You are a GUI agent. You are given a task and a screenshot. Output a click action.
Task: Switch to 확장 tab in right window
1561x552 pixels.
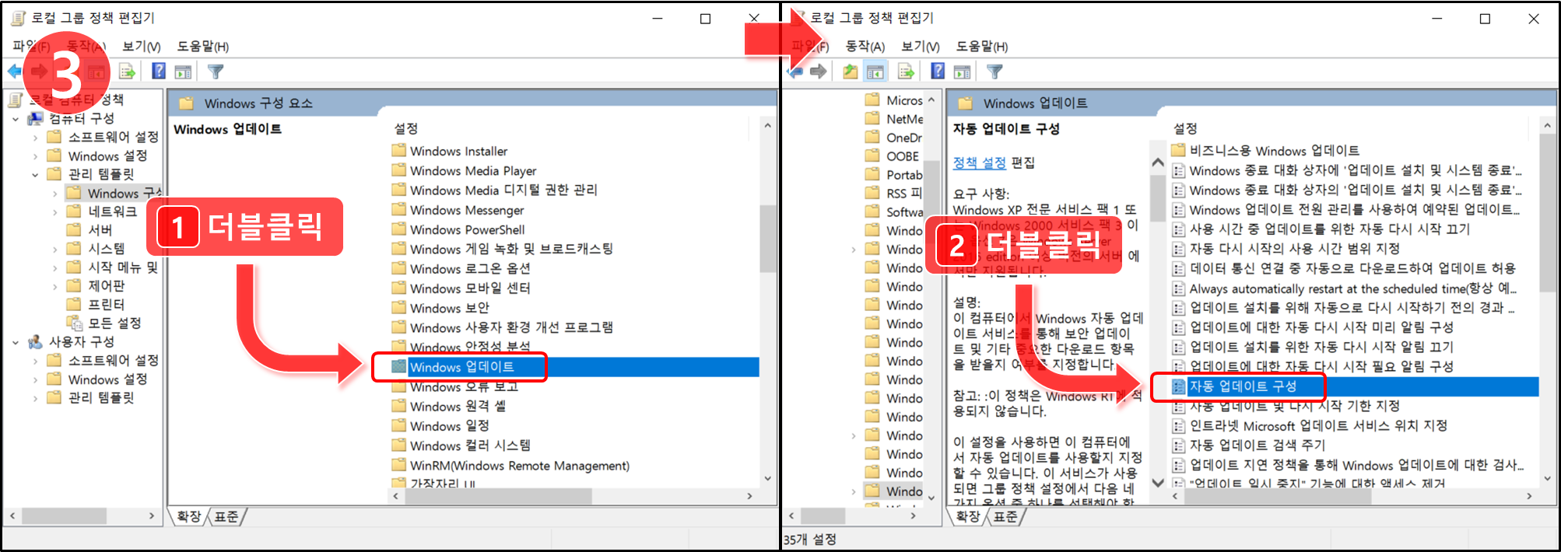point(968,517)
